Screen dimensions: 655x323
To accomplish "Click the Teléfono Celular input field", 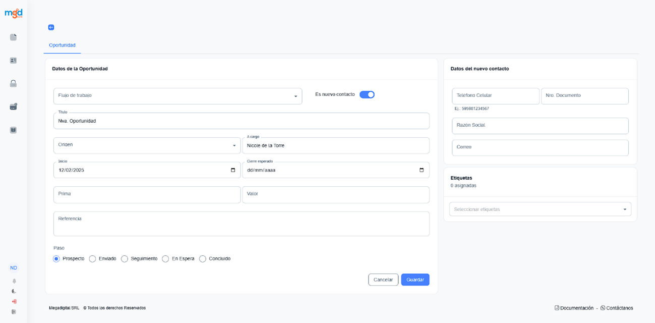I will click(495, 96).
